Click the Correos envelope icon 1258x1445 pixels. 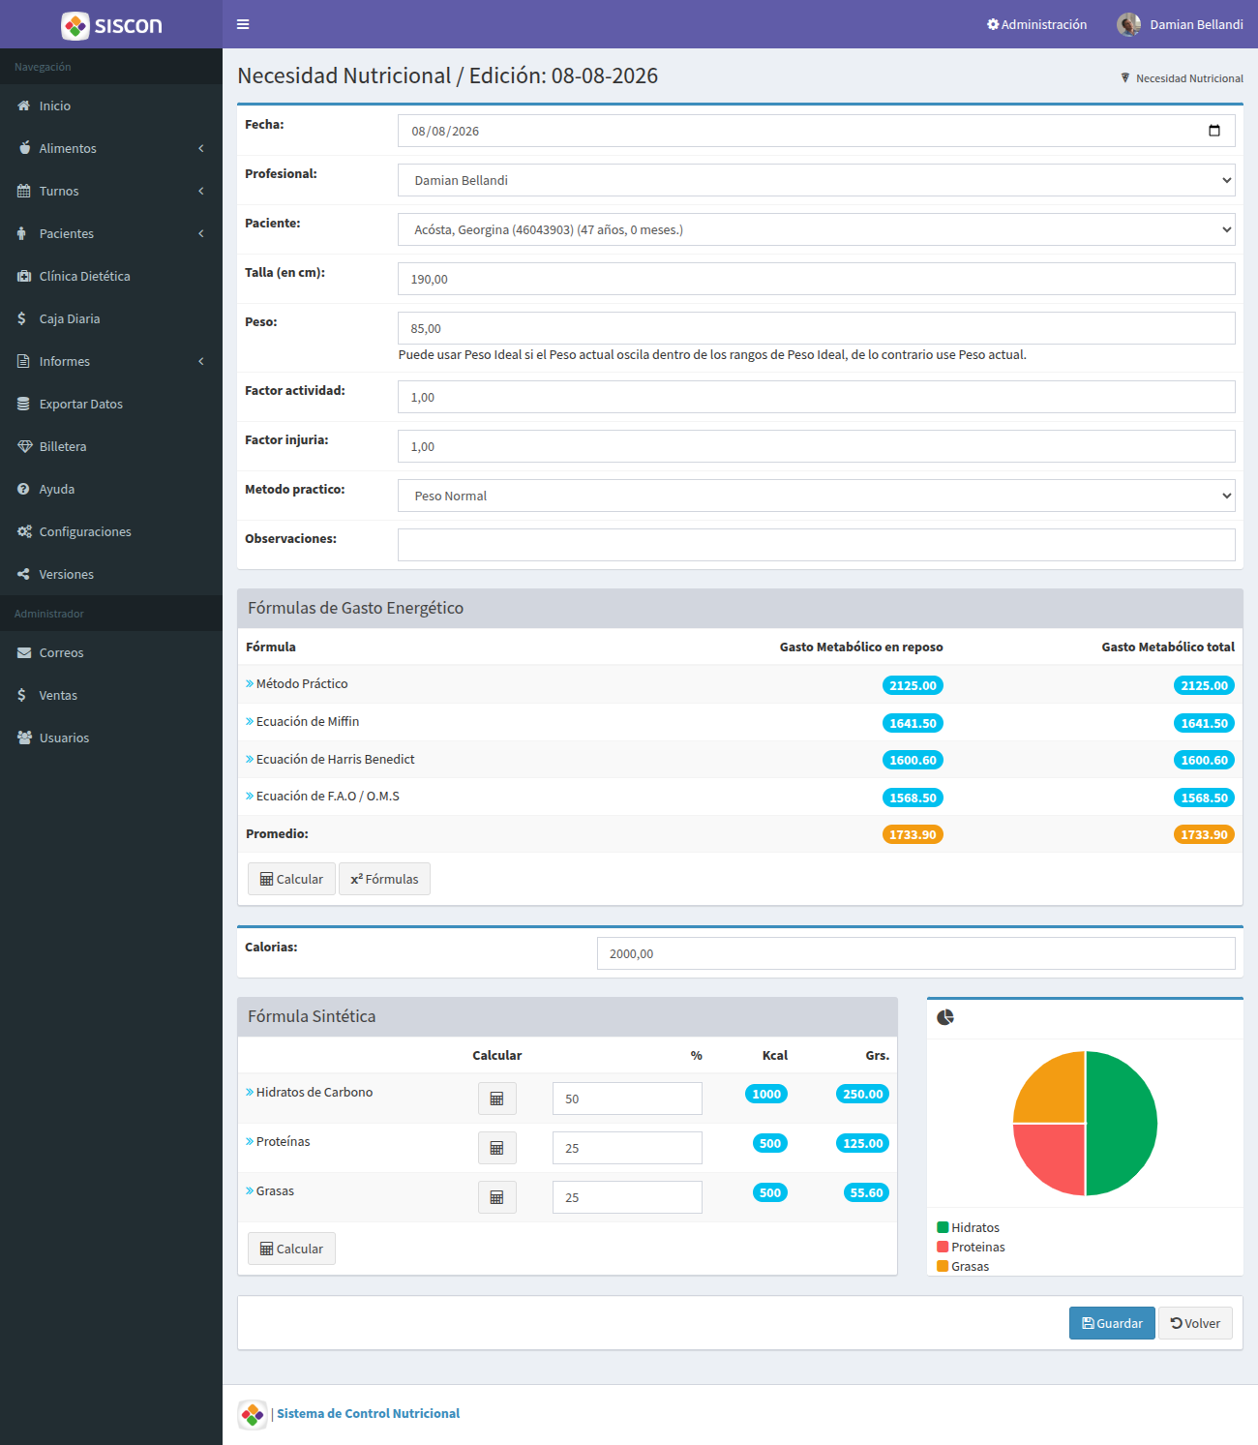24,652
